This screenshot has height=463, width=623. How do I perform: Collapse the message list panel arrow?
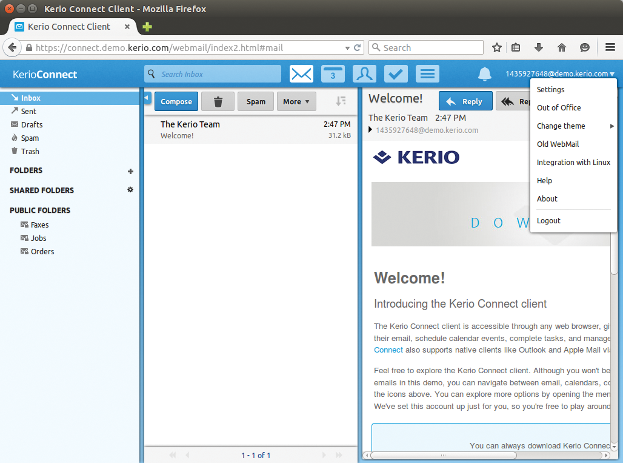[146, 96]
